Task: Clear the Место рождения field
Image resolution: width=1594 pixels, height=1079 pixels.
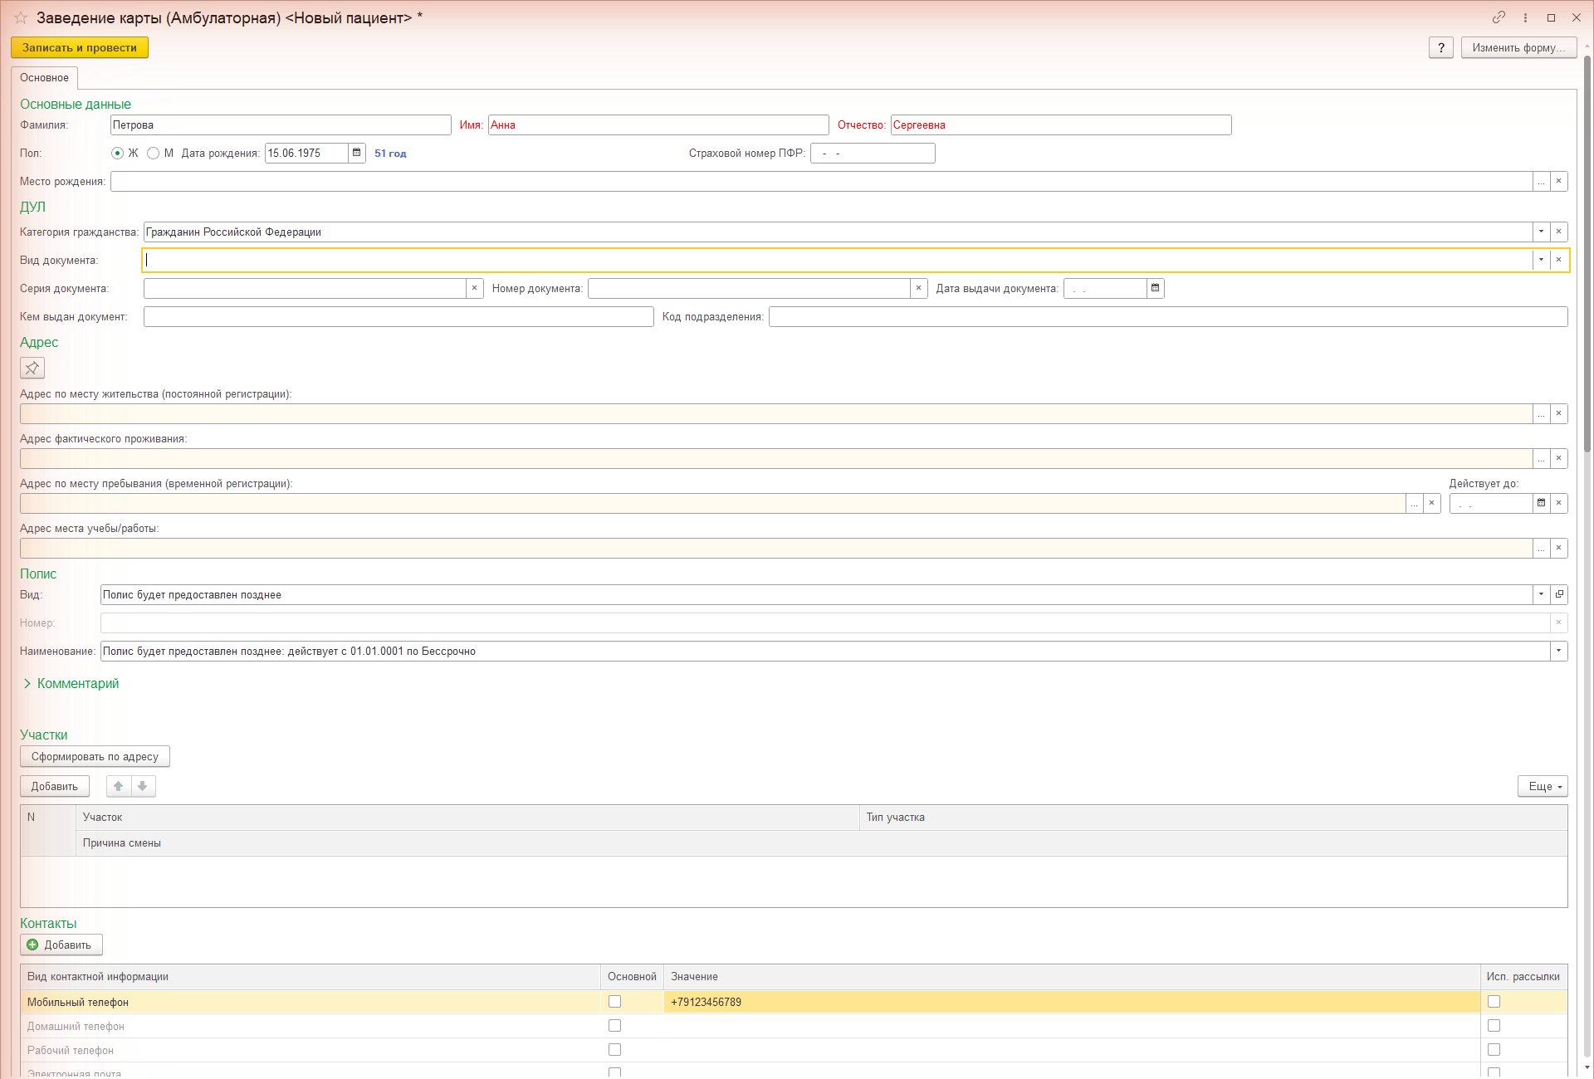Action: click(1559, 181)
